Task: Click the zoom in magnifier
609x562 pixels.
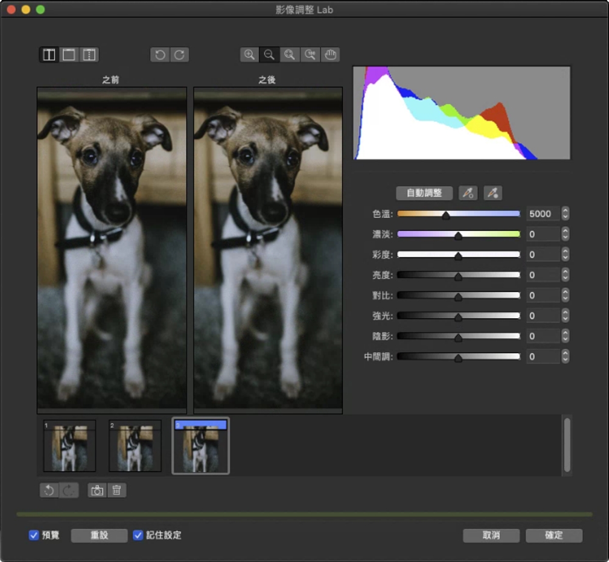Action: 249,55
